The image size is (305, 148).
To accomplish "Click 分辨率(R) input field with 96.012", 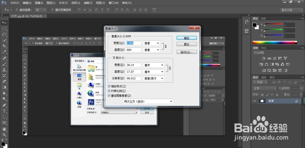I will point(134,78).
